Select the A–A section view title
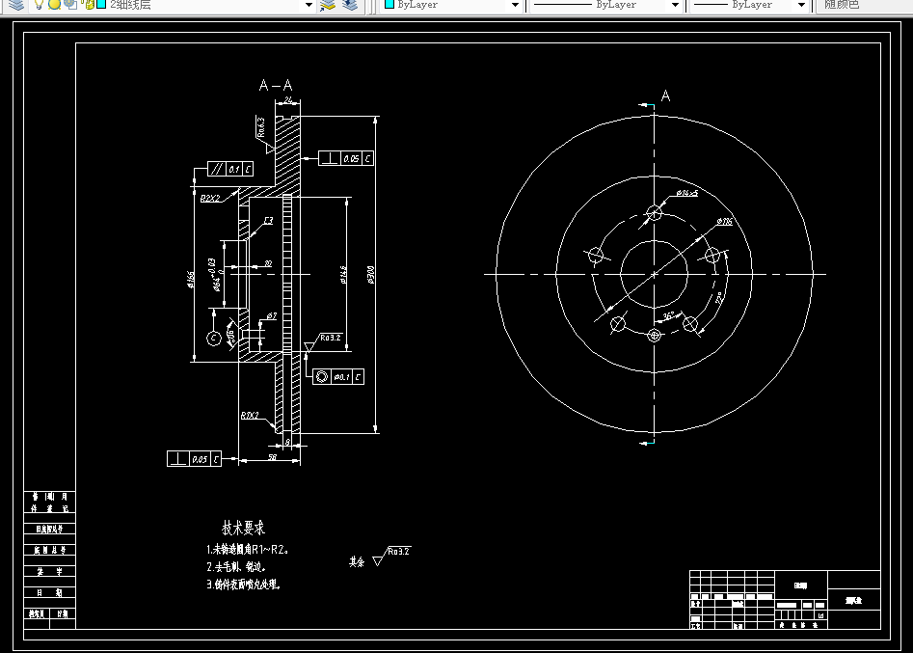This screenshot has width=913, height=653. (x=276, y=86)
